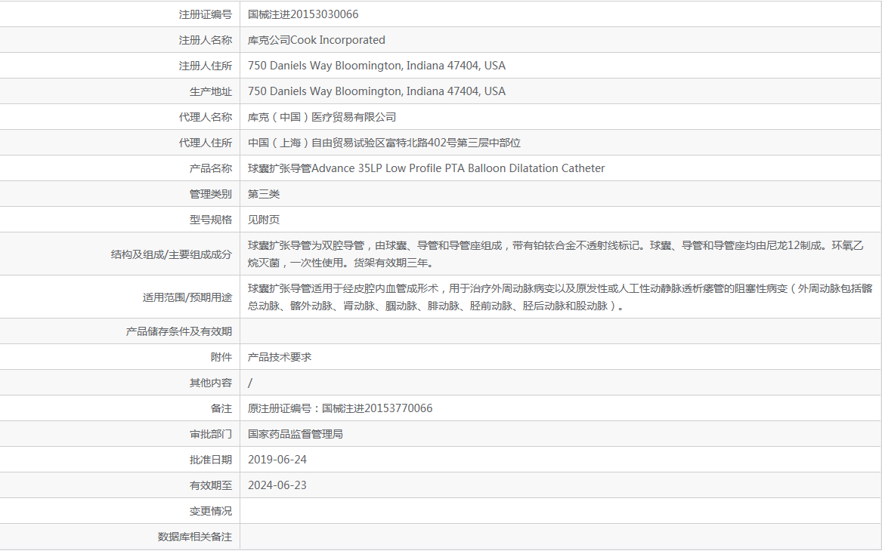Click the 注册证编号 label
The image size is (882, 554).
click(206, 14)
